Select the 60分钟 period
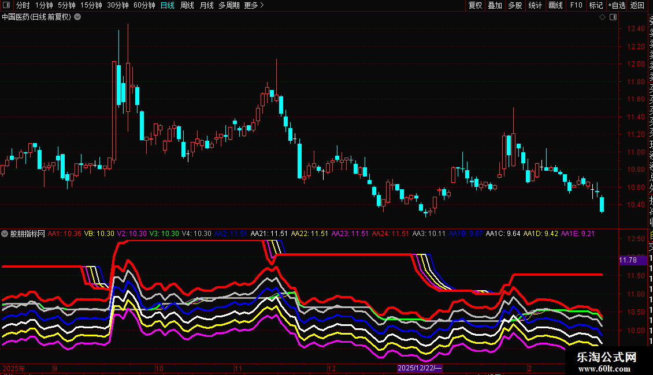Image resolution: width=653 pixels, height=375 pixels. tap(144, 5)
